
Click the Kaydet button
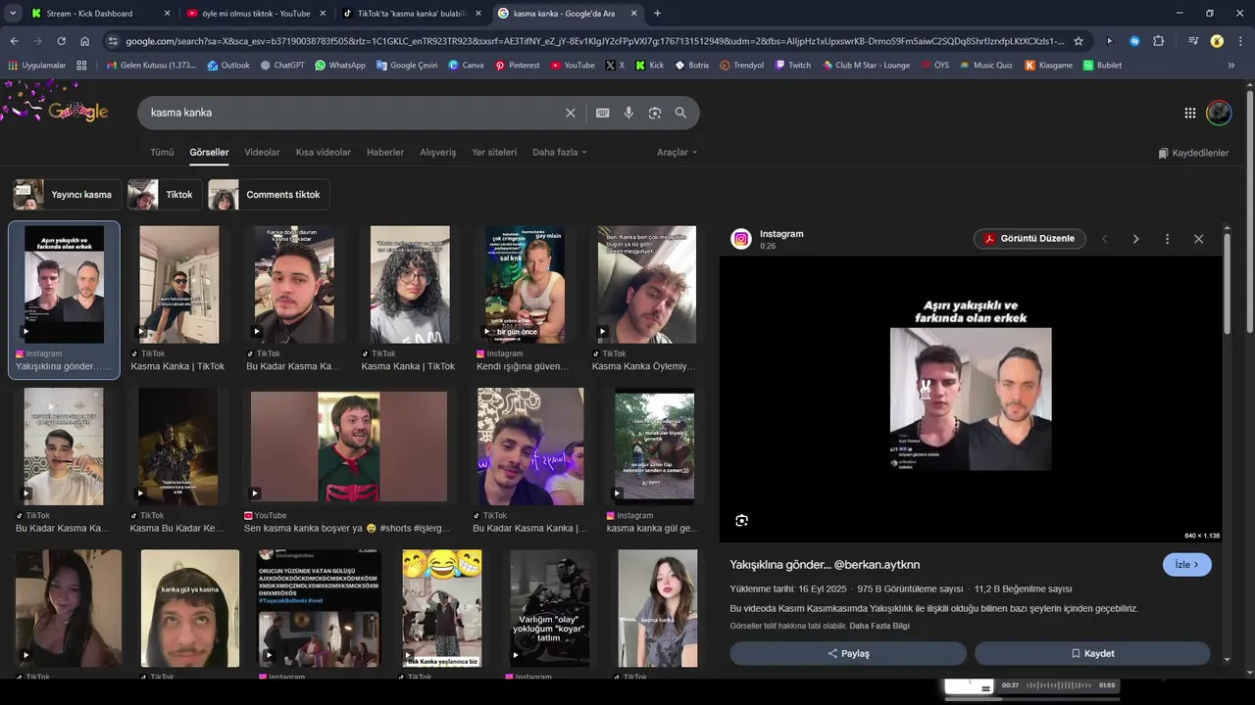tap(1092, 653)
